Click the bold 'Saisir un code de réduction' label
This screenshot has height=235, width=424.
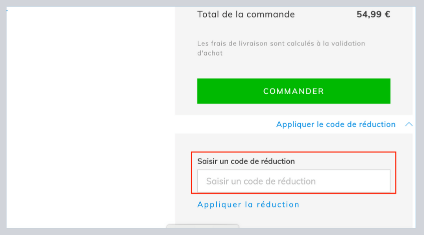click(x=246, y=161)
